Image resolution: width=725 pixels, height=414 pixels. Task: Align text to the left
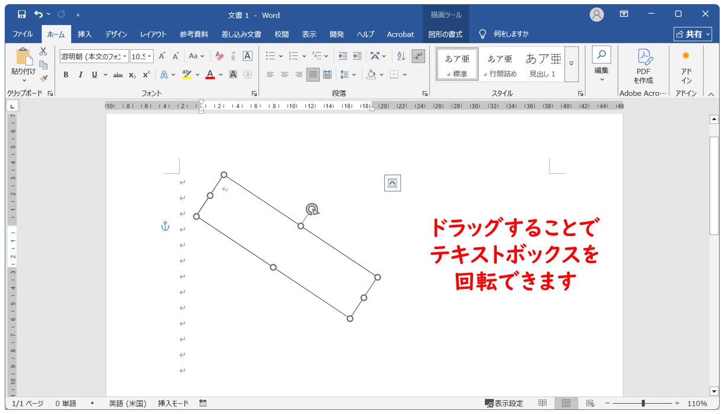(x=270, y=75)
